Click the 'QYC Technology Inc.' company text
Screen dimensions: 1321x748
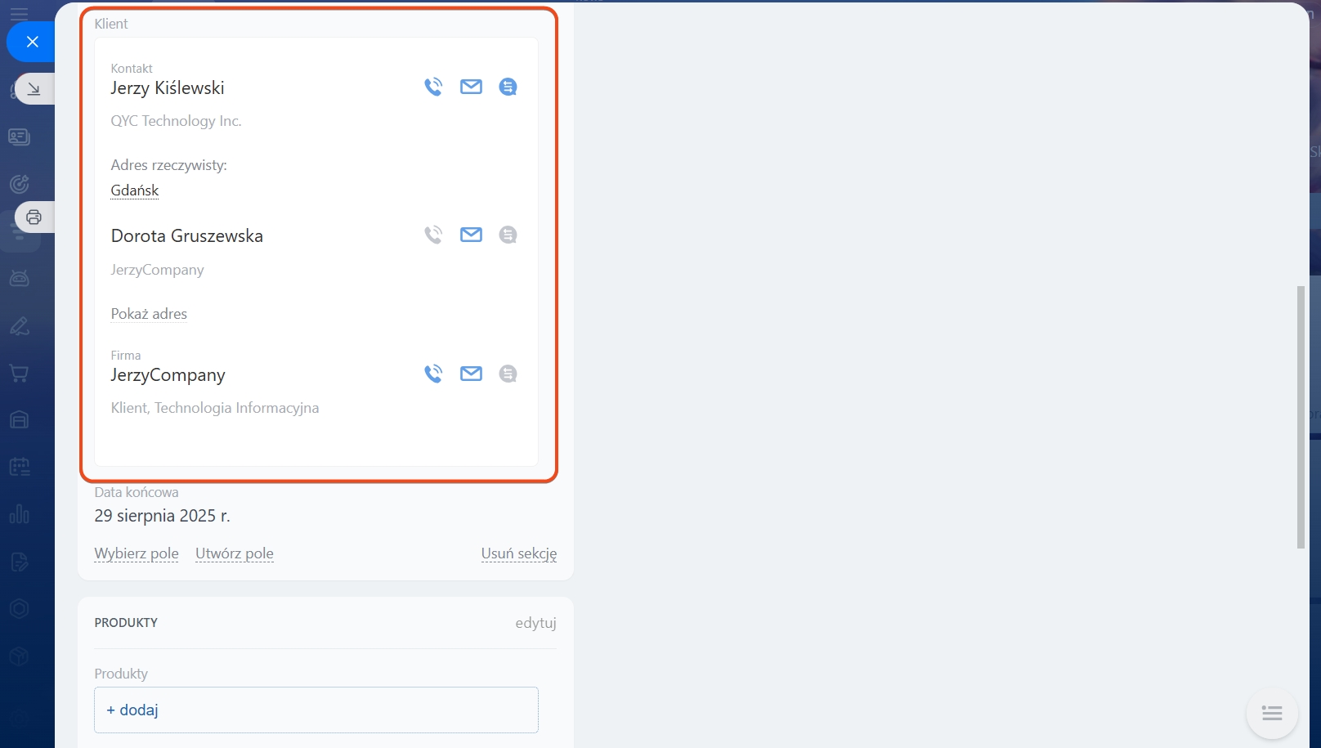pos(176,121)
